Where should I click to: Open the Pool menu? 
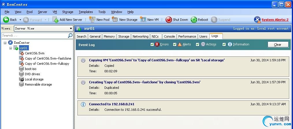[x=29, y=12]
